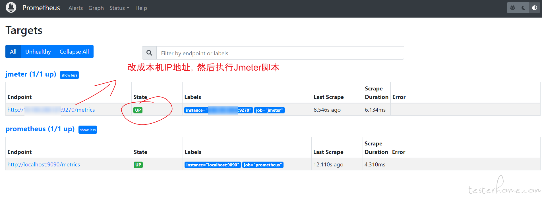Filter to Unhealthy targets only
This screenshot has height=201, width=542.
click(38, 52)
